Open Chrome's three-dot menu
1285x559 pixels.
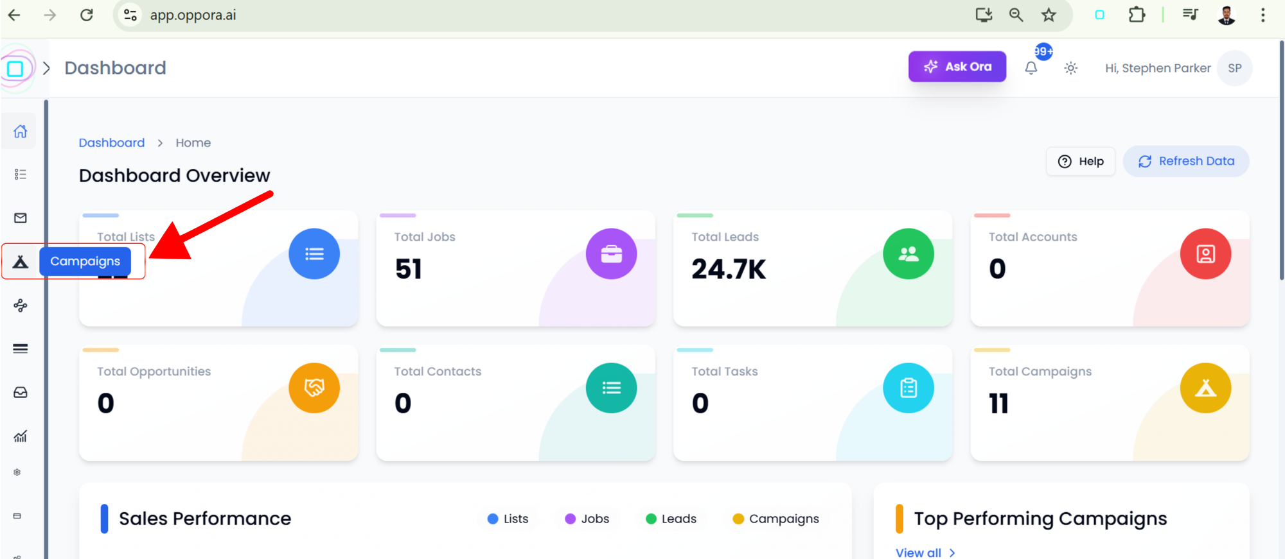[x=1263, y=15]
